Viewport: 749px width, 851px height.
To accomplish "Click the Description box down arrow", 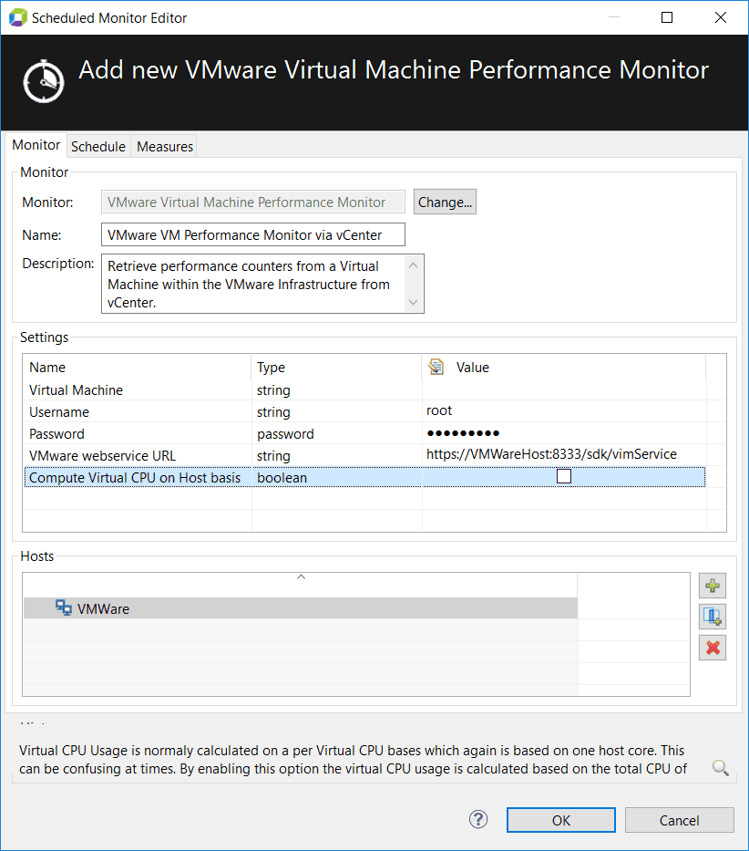I will 414,302.
